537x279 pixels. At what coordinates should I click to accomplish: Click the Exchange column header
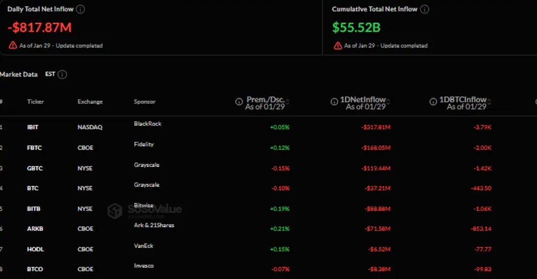click(x=90, y=102)
